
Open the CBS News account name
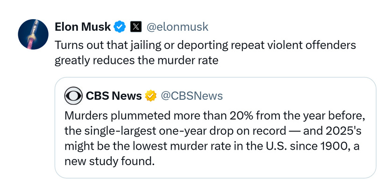[x=114, y=96]
